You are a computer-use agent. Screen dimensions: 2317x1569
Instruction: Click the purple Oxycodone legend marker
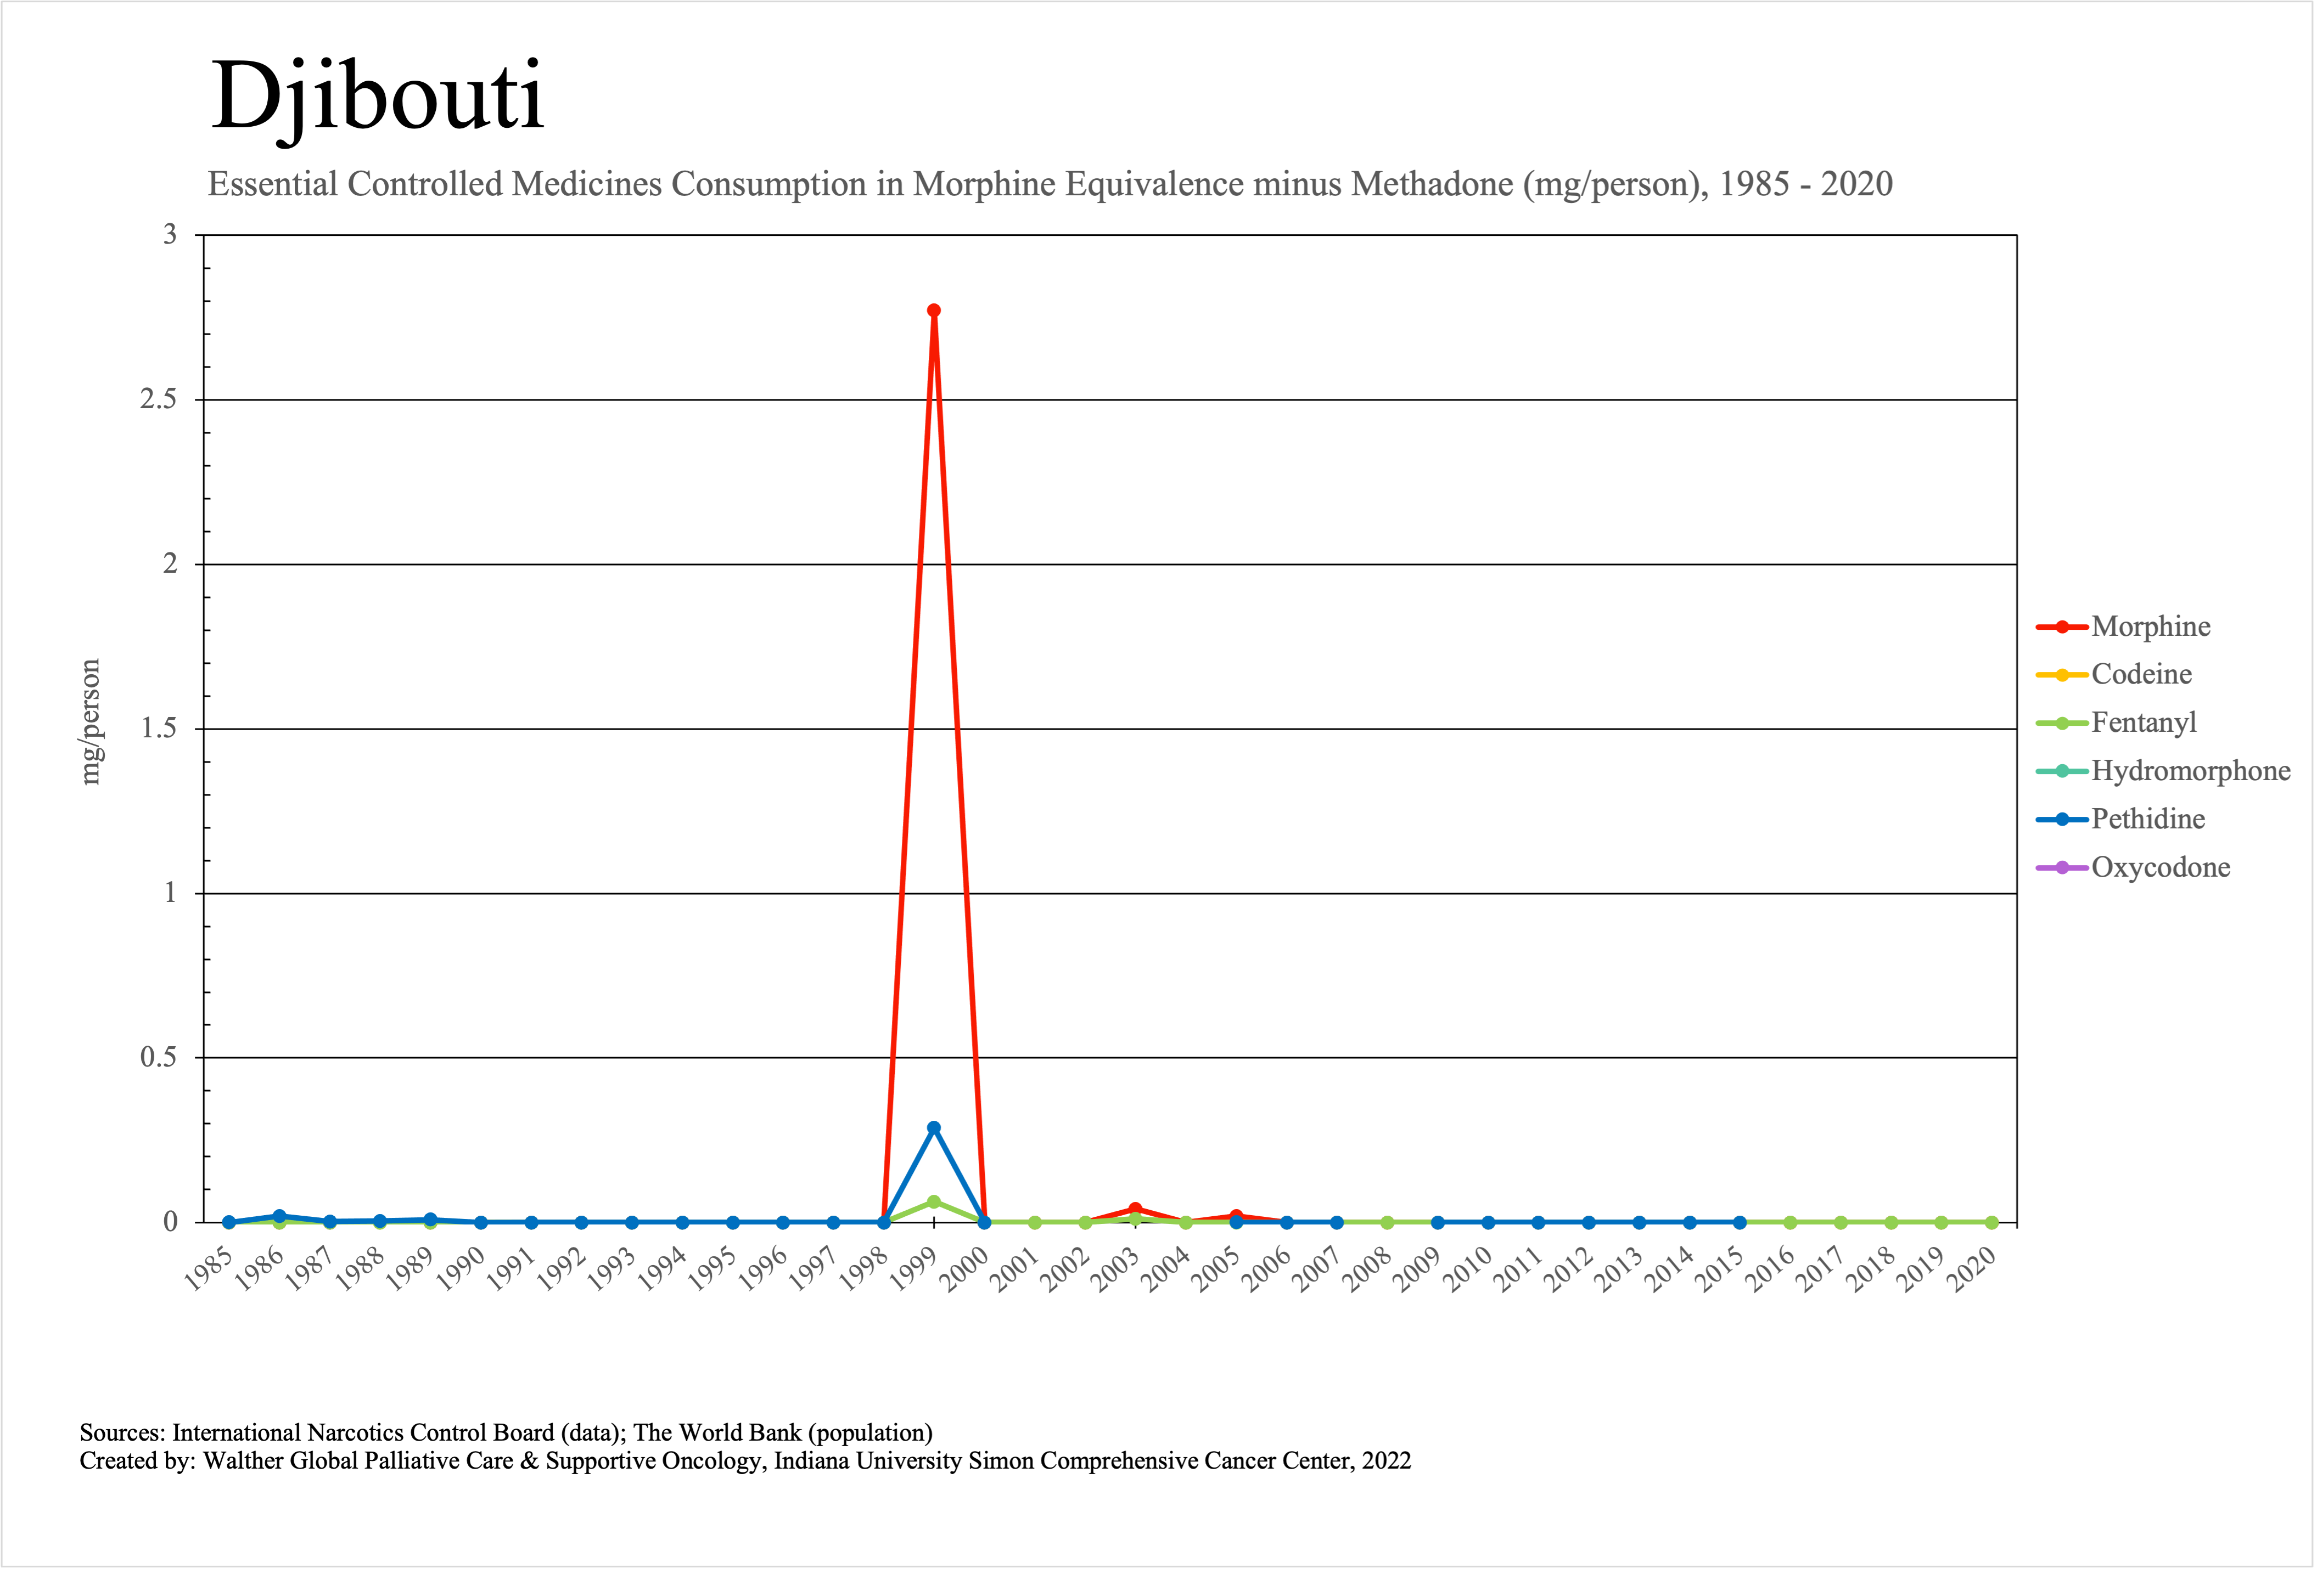pyautogui.click(x=2062, y=868)
